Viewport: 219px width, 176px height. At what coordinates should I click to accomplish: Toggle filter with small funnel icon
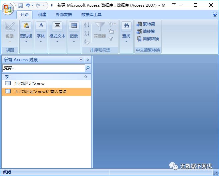111,38
